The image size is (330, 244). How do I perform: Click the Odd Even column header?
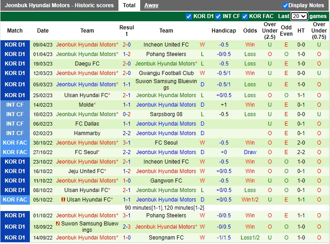click(x=286, y=31)
